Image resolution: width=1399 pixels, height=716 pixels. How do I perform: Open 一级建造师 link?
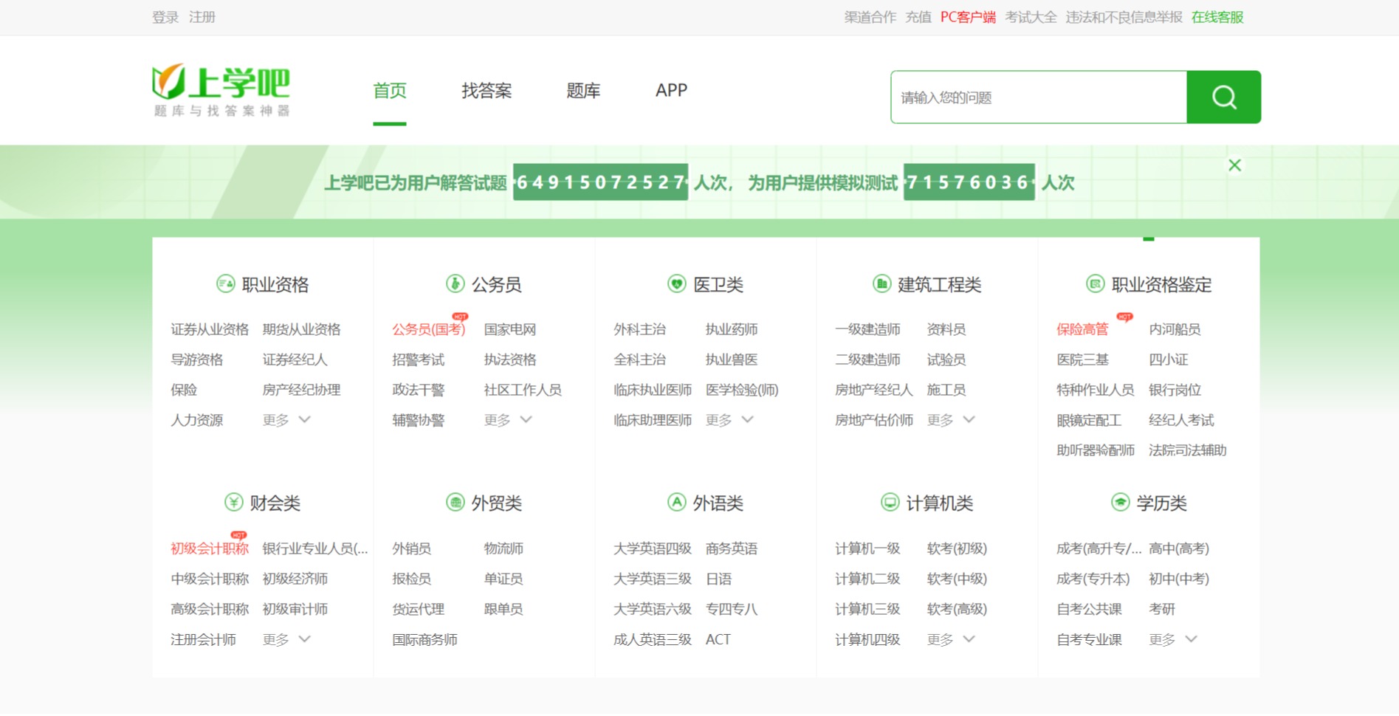(867, 329)
